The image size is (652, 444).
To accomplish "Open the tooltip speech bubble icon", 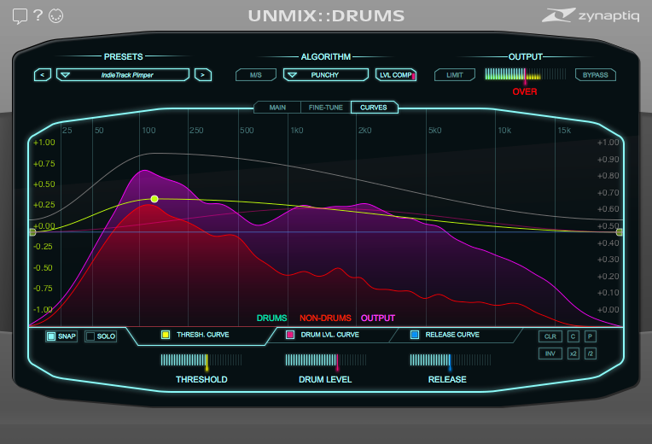I will (20, 16).
